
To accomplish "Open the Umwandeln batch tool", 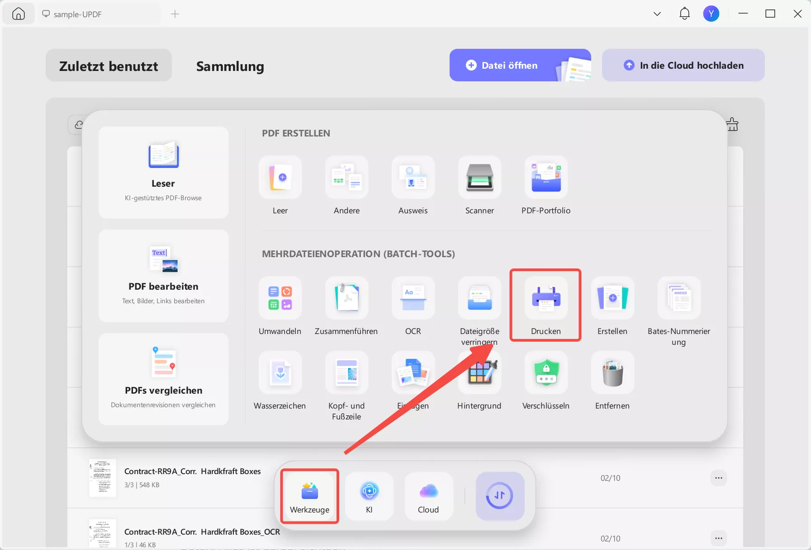I will tap(280, 298).
